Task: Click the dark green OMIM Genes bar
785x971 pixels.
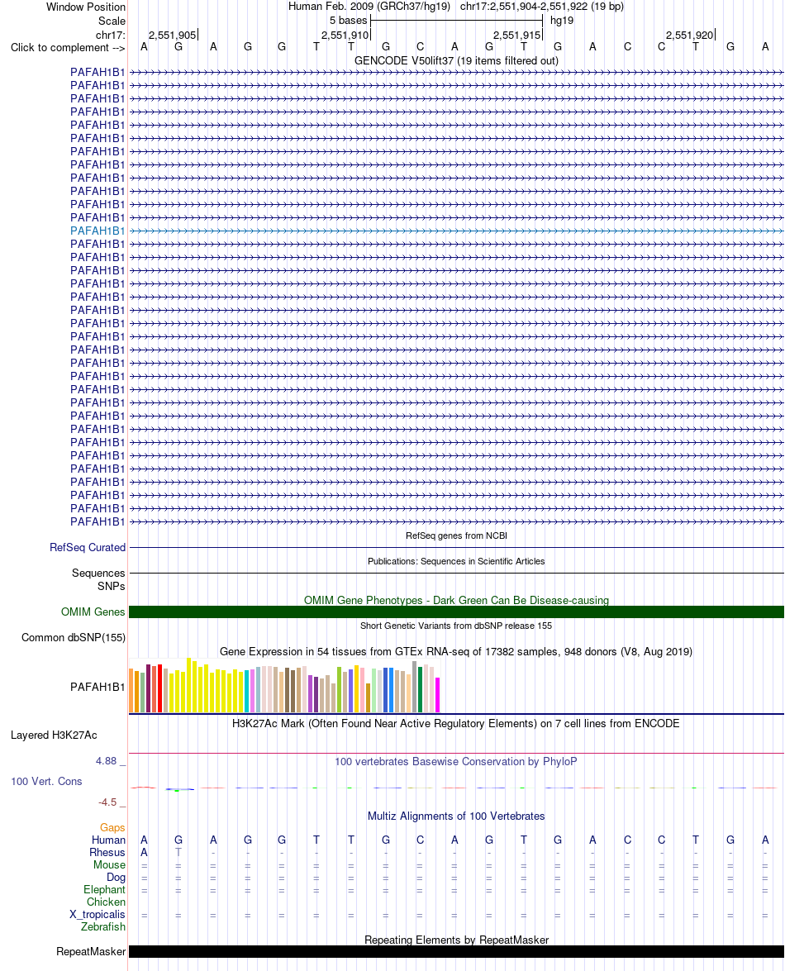Action: pyautogui.click(x=456, y=612)
